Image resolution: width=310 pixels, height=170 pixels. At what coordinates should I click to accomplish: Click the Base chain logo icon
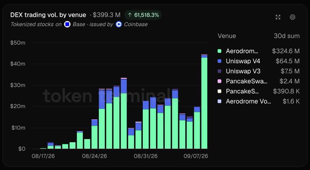[x=67, y=24]
